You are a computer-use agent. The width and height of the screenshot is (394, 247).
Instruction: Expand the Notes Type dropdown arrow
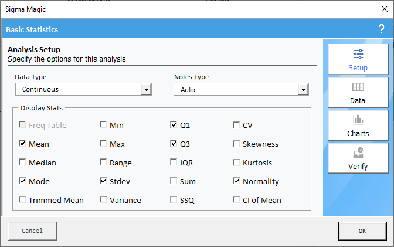coord(303,90)
